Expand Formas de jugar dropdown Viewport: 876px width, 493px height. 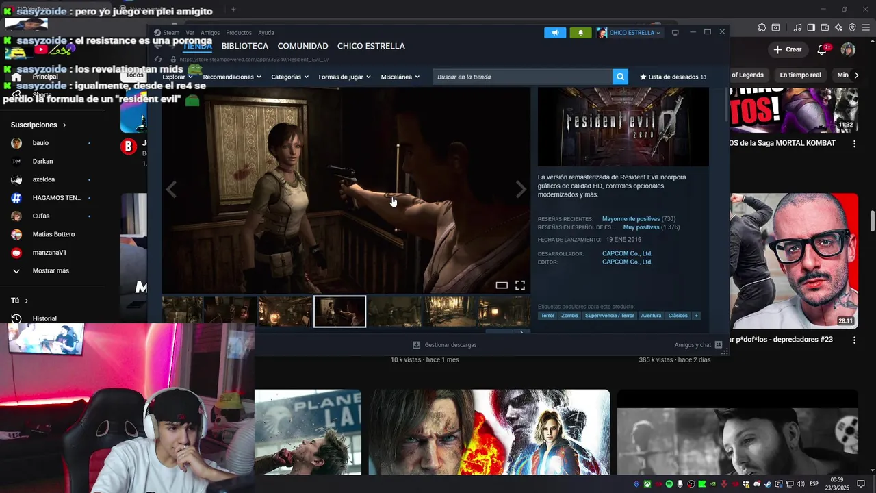coord(344,77)
